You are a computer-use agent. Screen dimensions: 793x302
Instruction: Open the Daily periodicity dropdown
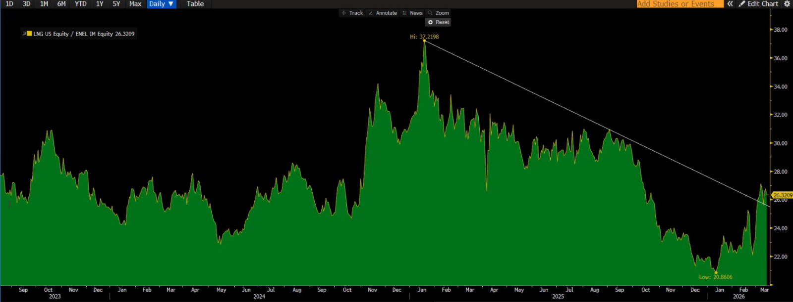click(x=161, y=4)
